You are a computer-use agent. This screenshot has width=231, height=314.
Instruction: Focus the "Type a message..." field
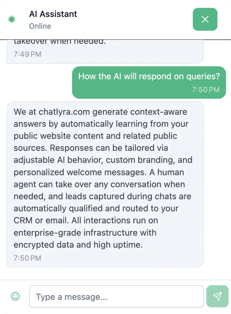pos(116,296)
